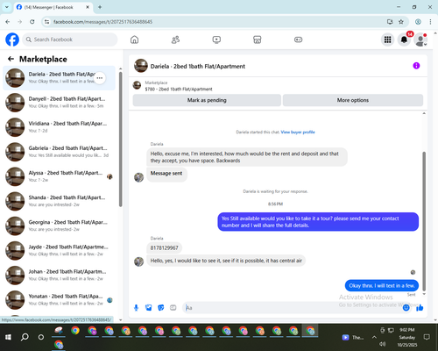The image size is (438, 351).
Task: Open the Watch video icon
Action: tap(216, 39)
